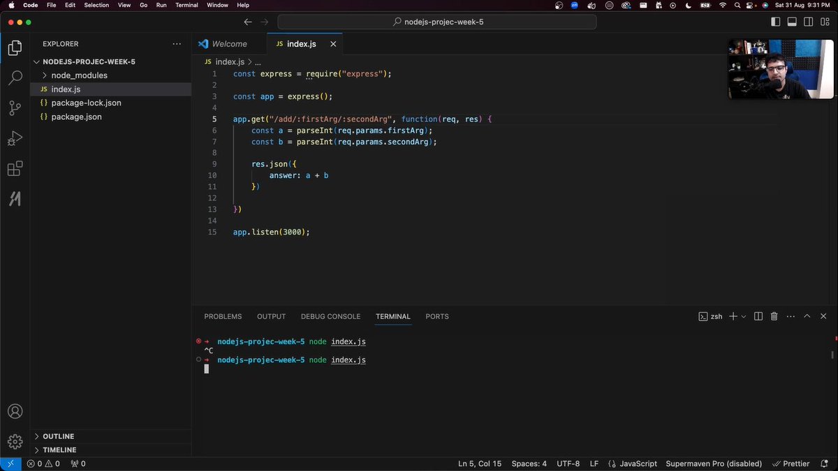Open the Run and Debug view
Screen dimensions: 838x471
15,138
